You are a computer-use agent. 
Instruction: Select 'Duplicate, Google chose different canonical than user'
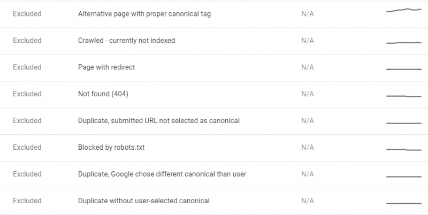click(x=162, y=174)
